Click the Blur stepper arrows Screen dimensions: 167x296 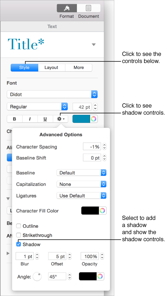coord(37,256)
